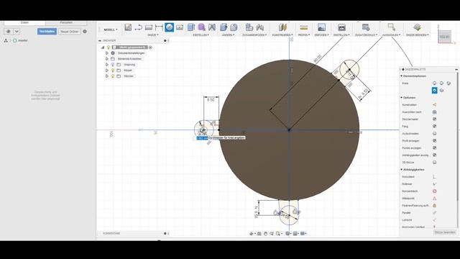The image size is (460, 259).
Task: Click the construction plane icon under Konstruieren
Action: click(282, 27)
